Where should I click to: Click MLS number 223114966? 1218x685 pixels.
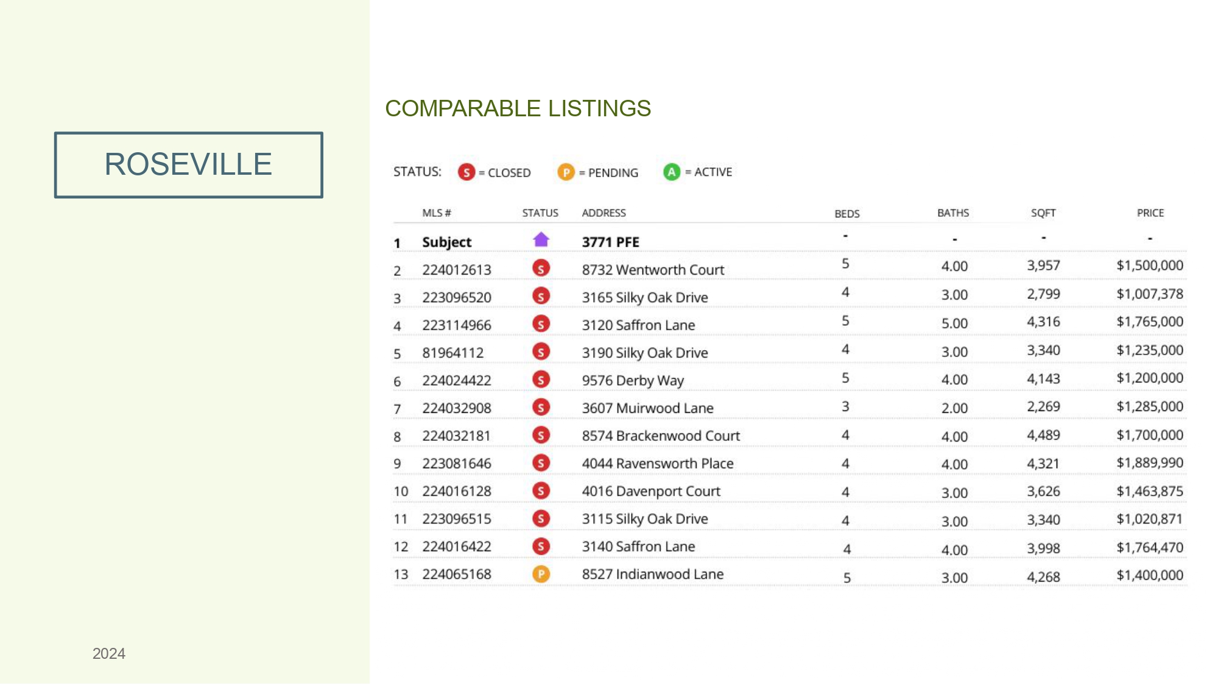coord(457,325)
